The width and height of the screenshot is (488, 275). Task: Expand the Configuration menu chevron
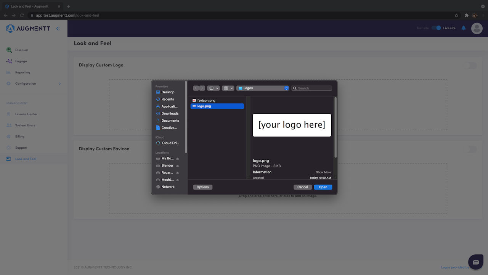[60, 84]
